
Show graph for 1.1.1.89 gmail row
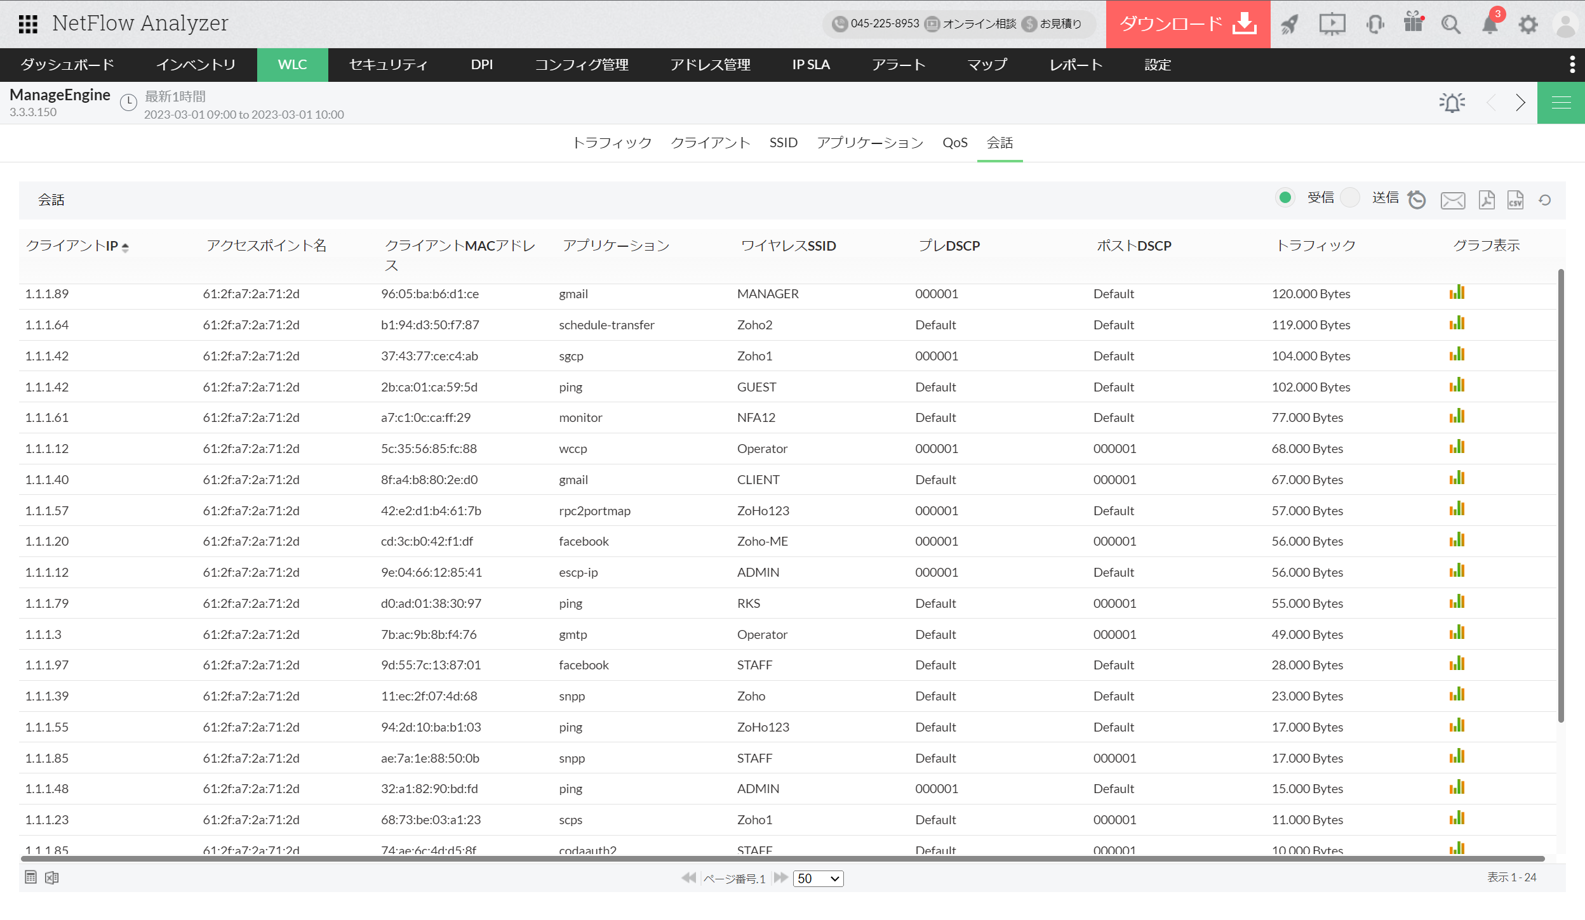pos(1457,292)
